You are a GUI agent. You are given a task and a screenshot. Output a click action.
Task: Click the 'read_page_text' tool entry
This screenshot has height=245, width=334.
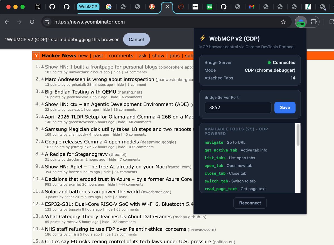235,189
